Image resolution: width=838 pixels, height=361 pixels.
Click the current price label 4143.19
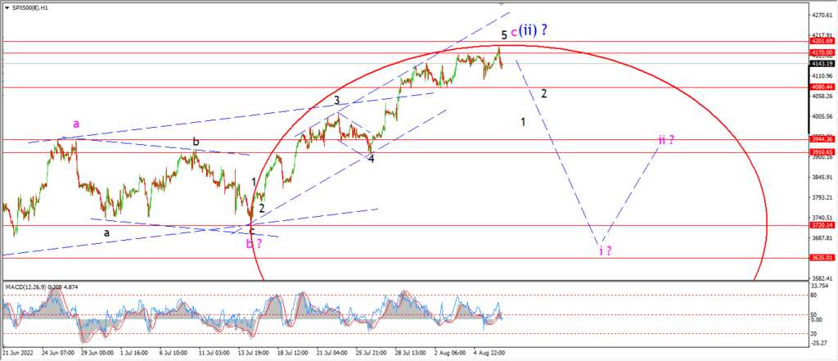point(822,64)
